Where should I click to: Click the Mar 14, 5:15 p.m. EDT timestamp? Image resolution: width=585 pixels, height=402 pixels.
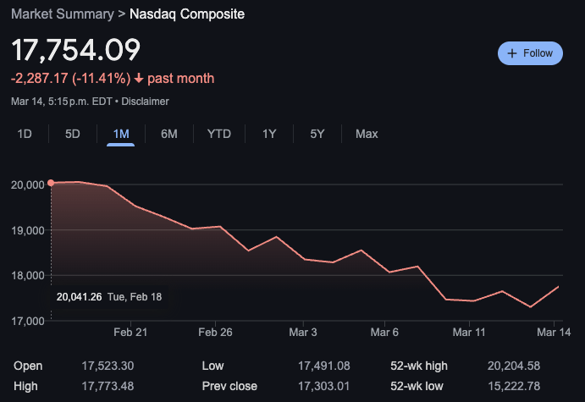tap(62, 102)
